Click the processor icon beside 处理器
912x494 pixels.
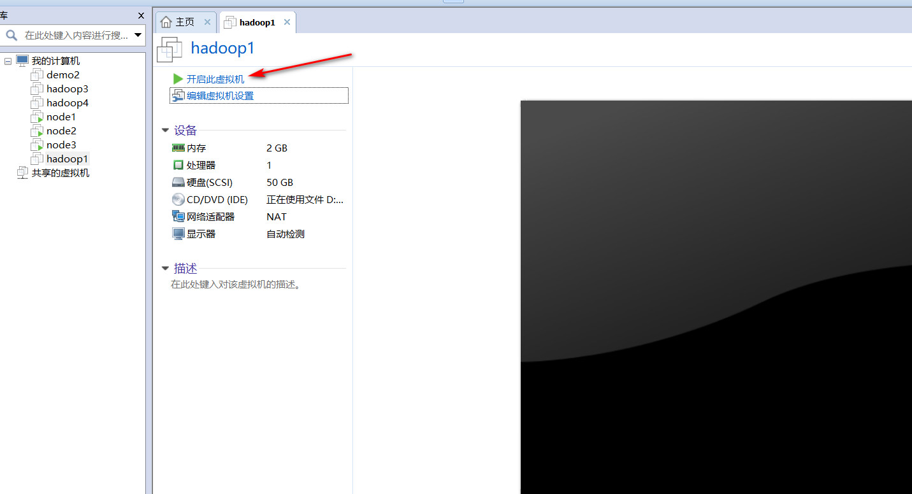(178, 165)
